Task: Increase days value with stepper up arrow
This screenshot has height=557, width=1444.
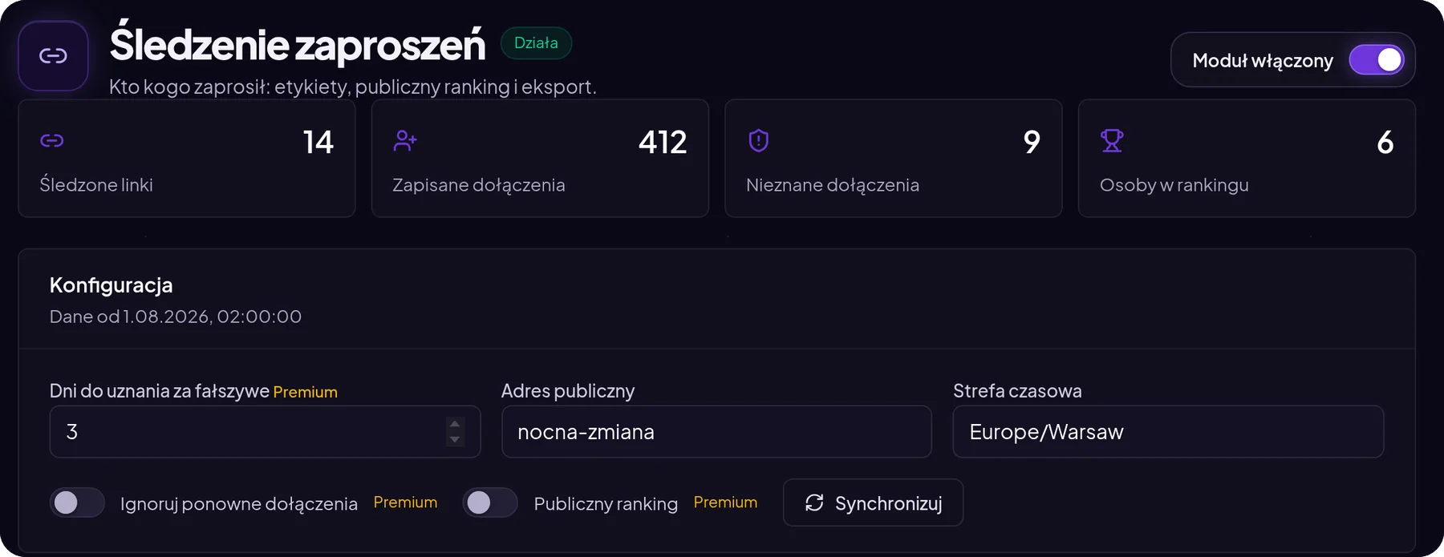Action: 455,424
